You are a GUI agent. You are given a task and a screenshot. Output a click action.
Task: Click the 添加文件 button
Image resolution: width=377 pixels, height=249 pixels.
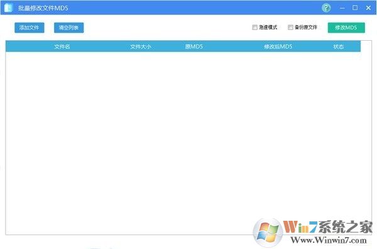[30, 28]
